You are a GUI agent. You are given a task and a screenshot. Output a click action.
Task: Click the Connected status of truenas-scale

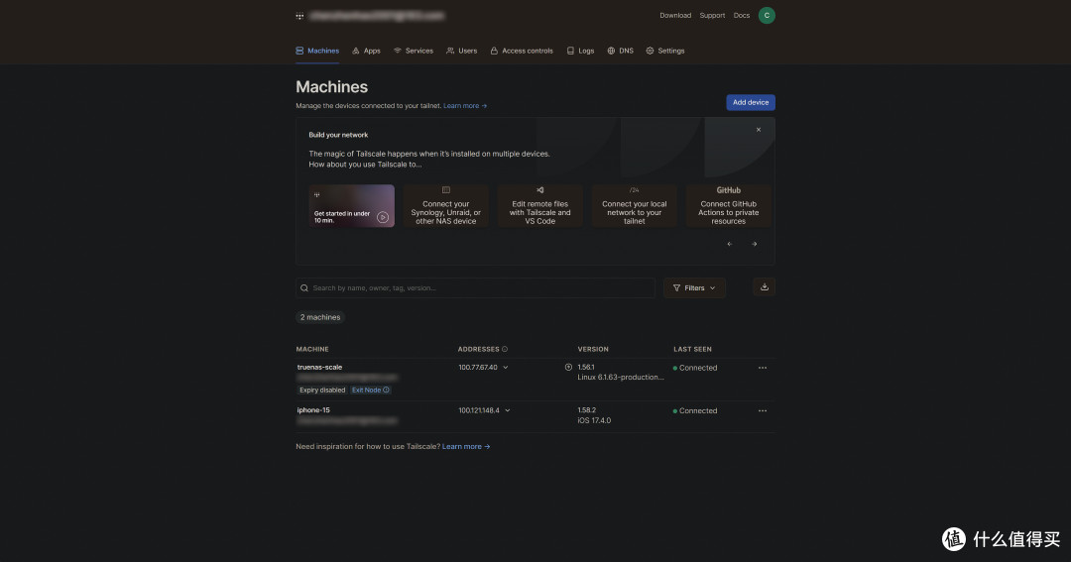[x=695, y=368]
